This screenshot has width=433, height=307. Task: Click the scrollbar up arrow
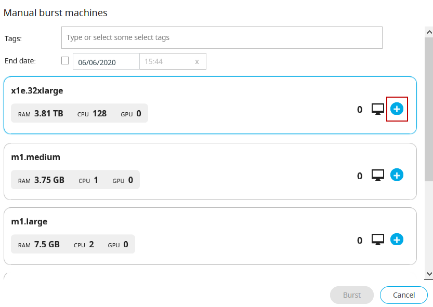[429, 32]
